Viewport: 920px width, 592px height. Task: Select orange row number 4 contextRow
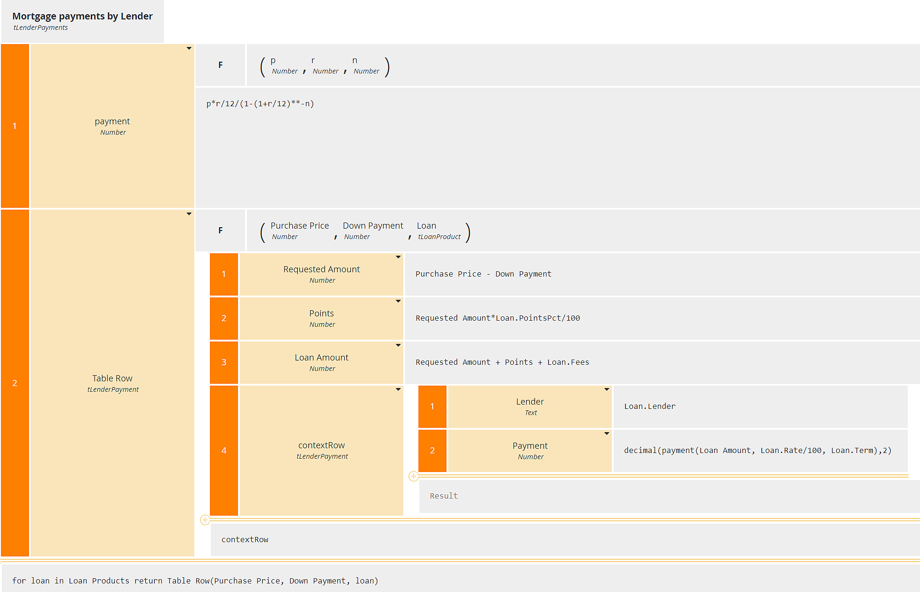click(224, 451)
